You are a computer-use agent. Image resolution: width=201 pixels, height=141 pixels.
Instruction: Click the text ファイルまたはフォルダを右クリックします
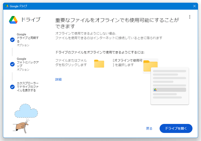71,63
